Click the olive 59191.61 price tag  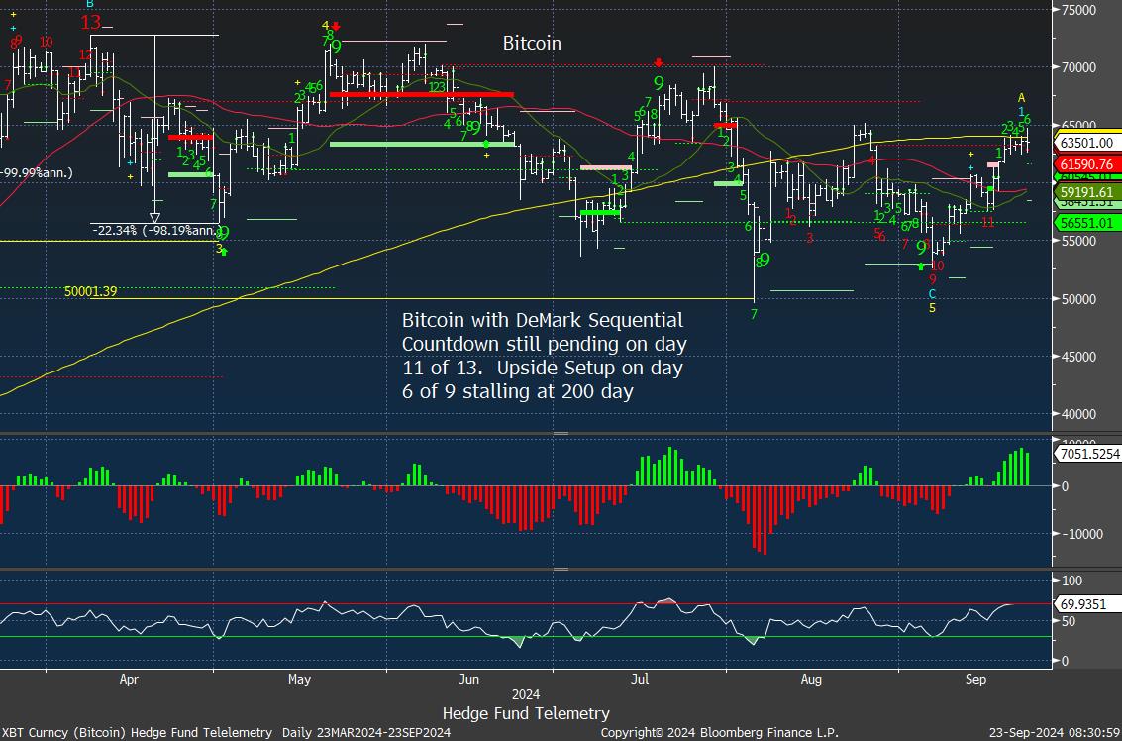(1087, 192)
